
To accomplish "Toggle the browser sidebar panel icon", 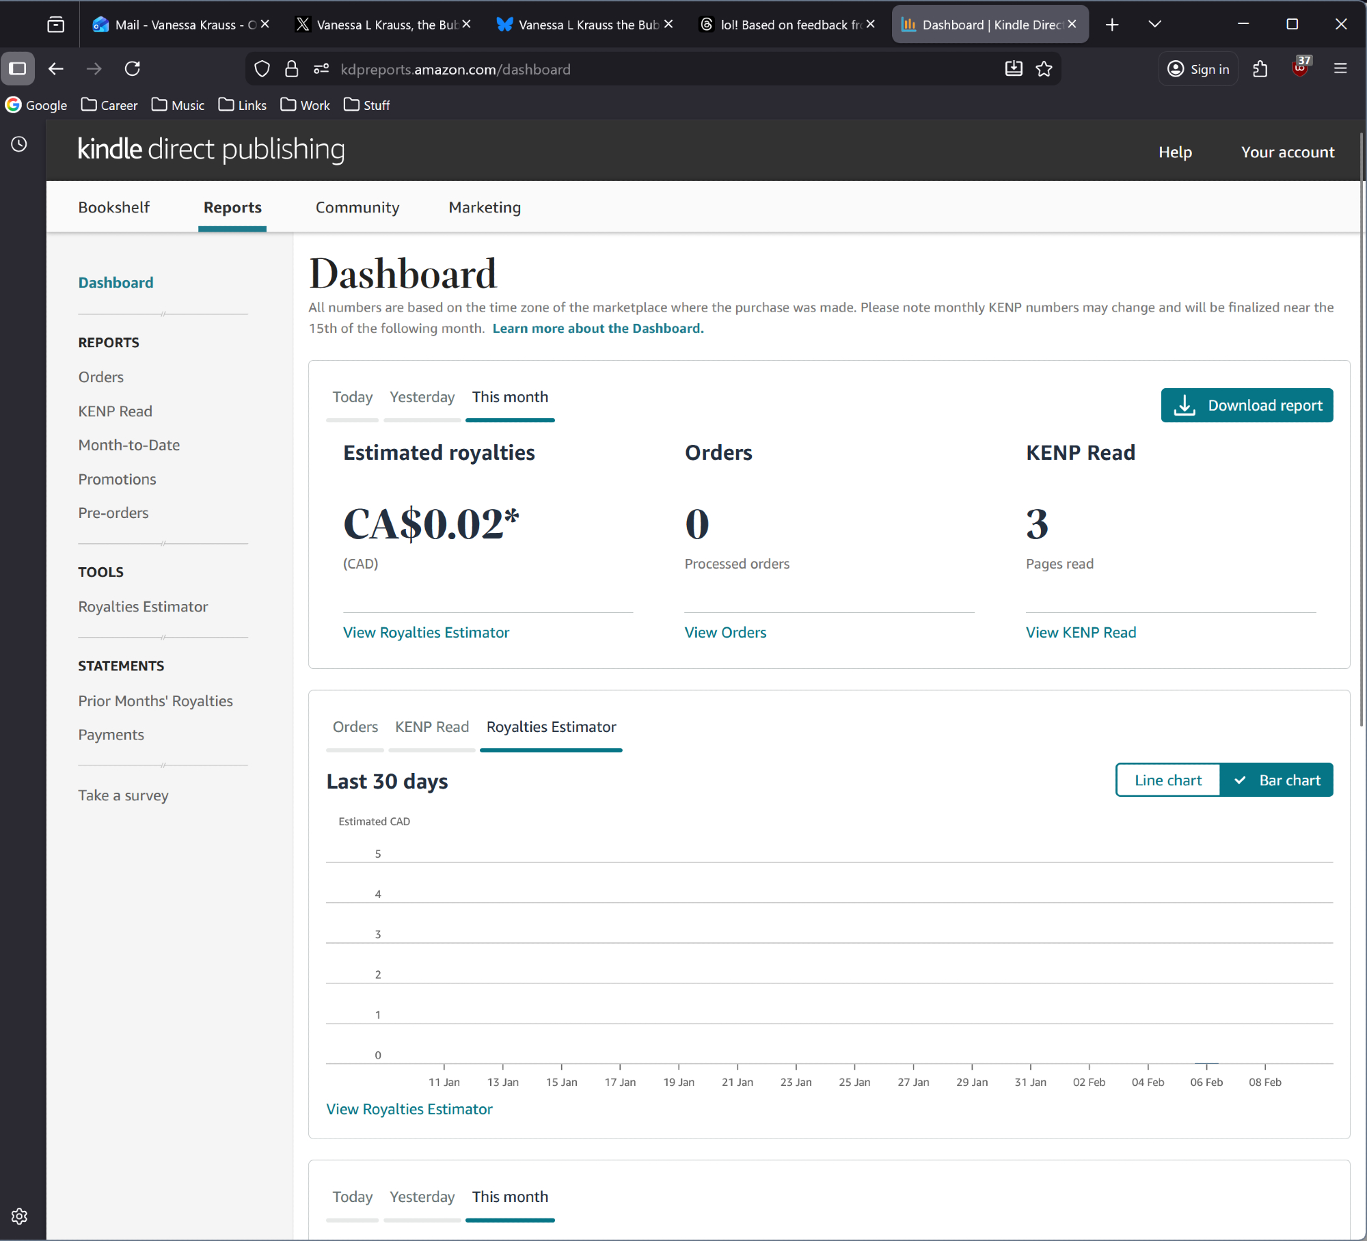I will [18, 69].
